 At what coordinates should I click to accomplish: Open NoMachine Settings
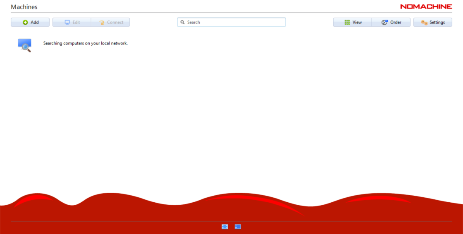(x=432, y=22)
